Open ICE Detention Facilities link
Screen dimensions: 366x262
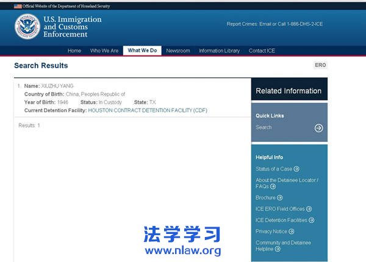point(281,220)
